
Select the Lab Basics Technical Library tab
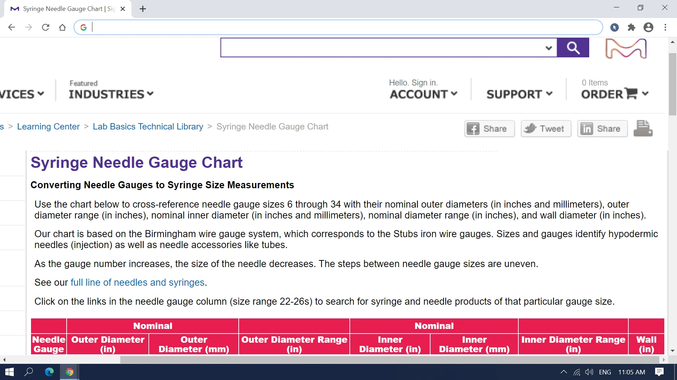click(x=148, y=127)
